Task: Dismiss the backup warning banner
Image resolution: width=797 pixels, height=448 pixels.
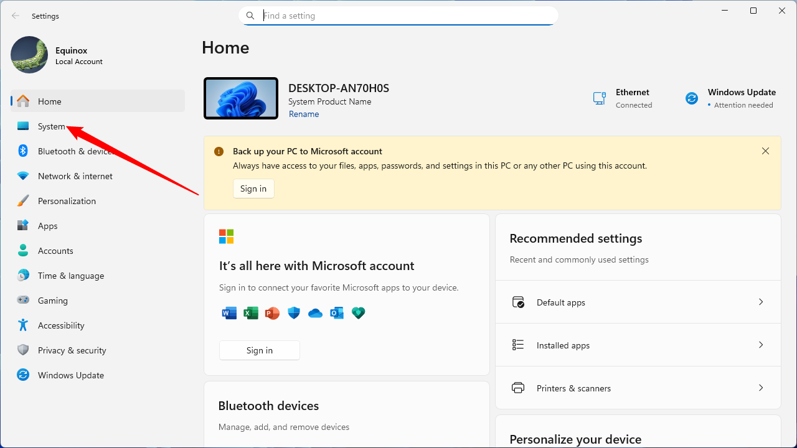Action: point(765,151)
